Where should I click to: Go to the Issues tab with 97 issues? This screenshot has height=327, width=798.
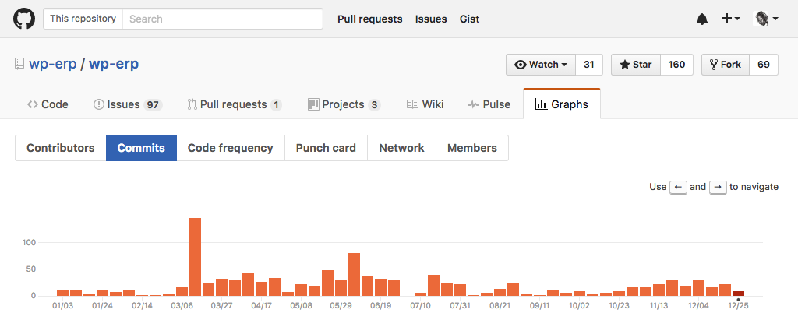click(128, 104)
